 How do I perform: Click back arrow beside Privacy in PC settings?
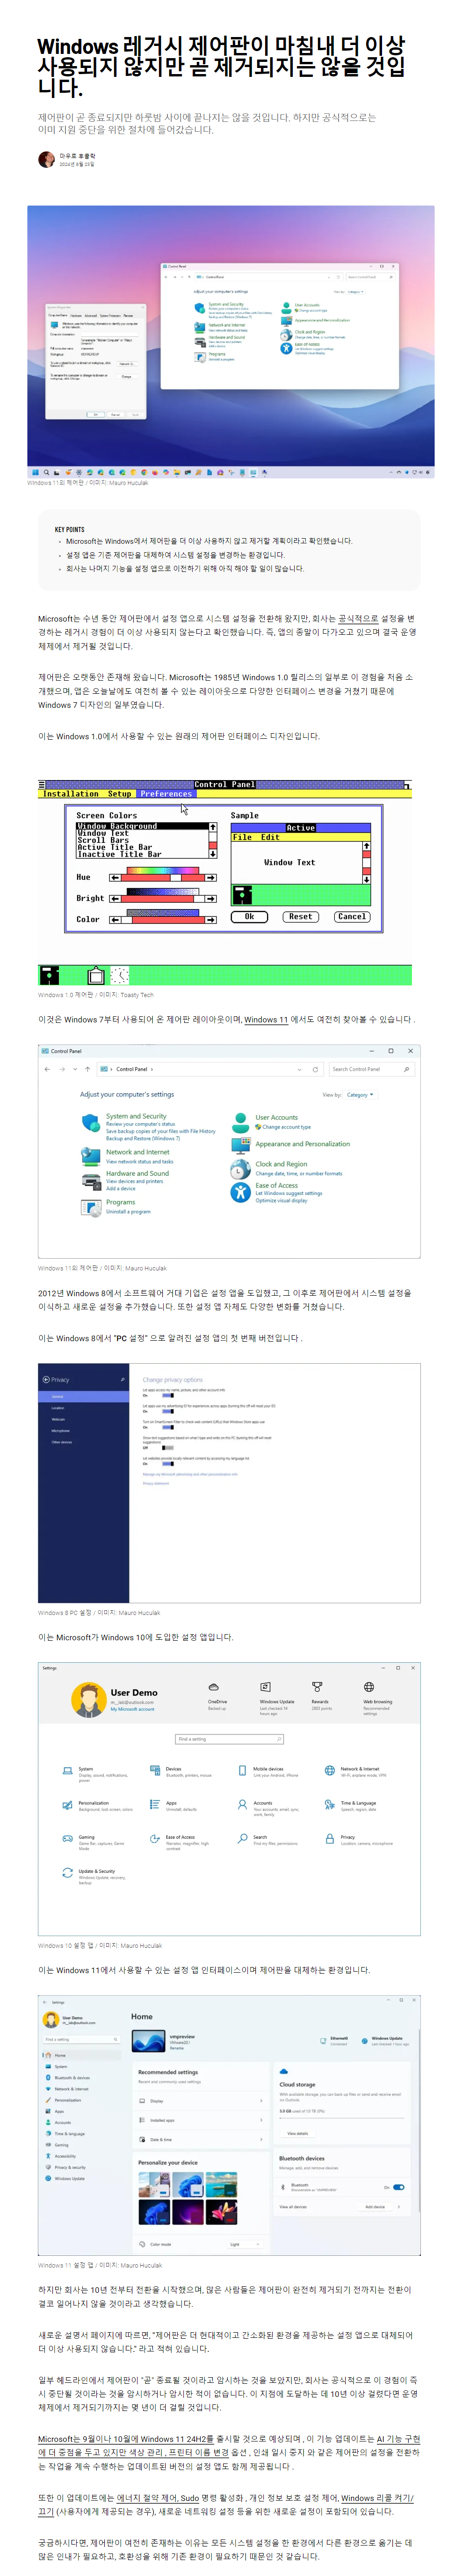(x=46, y=1379)
